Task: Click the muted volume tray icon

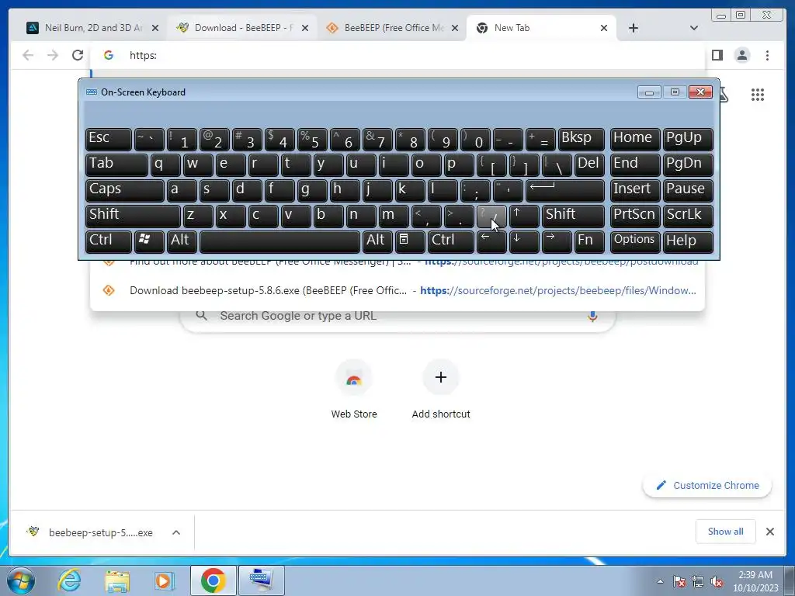Action: [x=717, y=581]
